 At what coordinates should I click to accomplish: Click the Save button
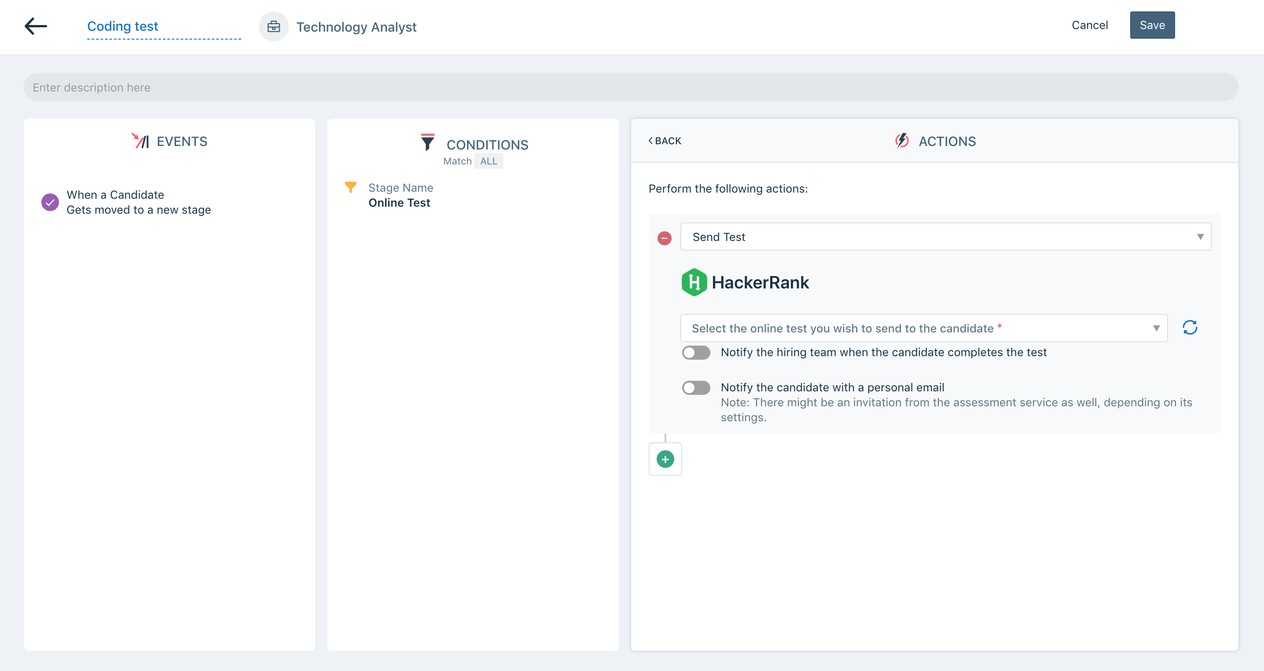pos(1152,25)
